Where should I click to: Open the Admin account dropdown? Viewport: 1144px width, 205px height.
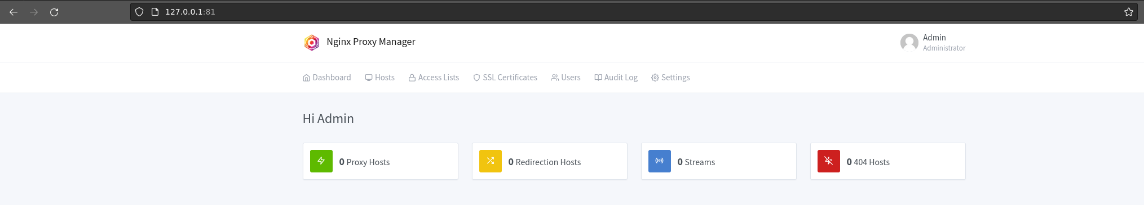(933, 43)
